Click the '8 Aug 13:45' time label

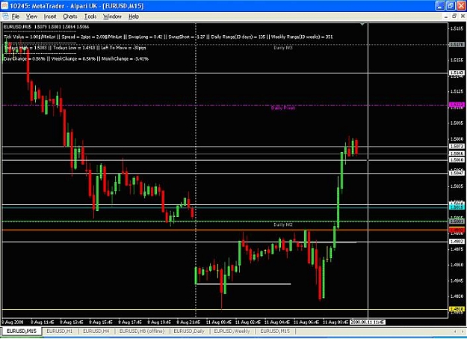click(72, 323)
